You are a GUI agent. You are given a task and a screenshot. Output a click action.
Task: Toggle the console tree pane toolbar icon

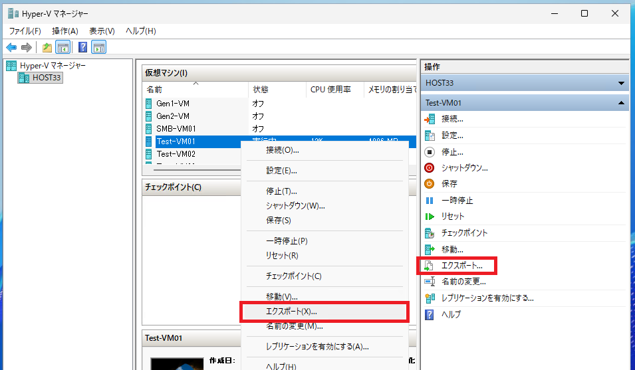click(63, 48)
